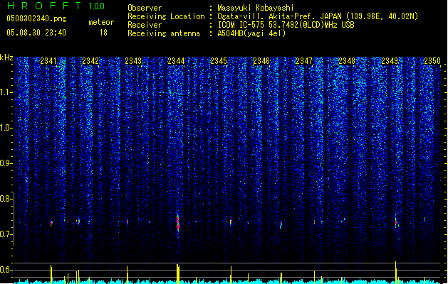
Task: Click the strong meteor echo at 2344
Action: [x=178, y=224]
